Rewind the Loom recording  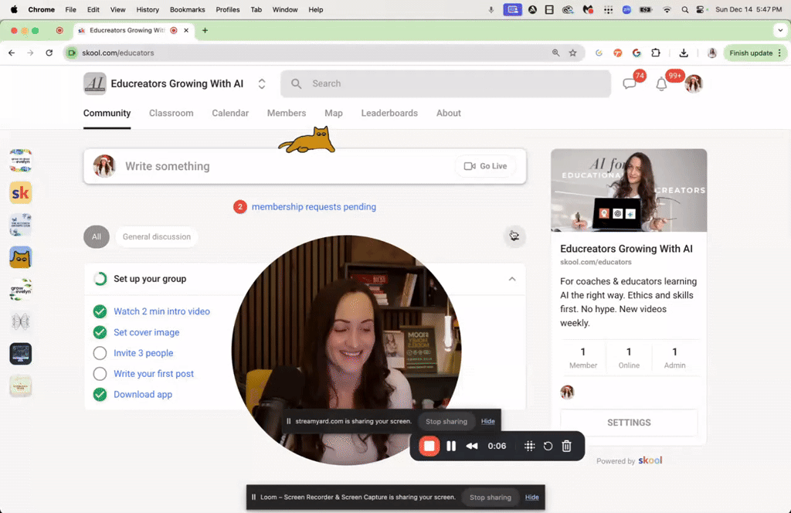pyautogui.click(x=472, y=446)
